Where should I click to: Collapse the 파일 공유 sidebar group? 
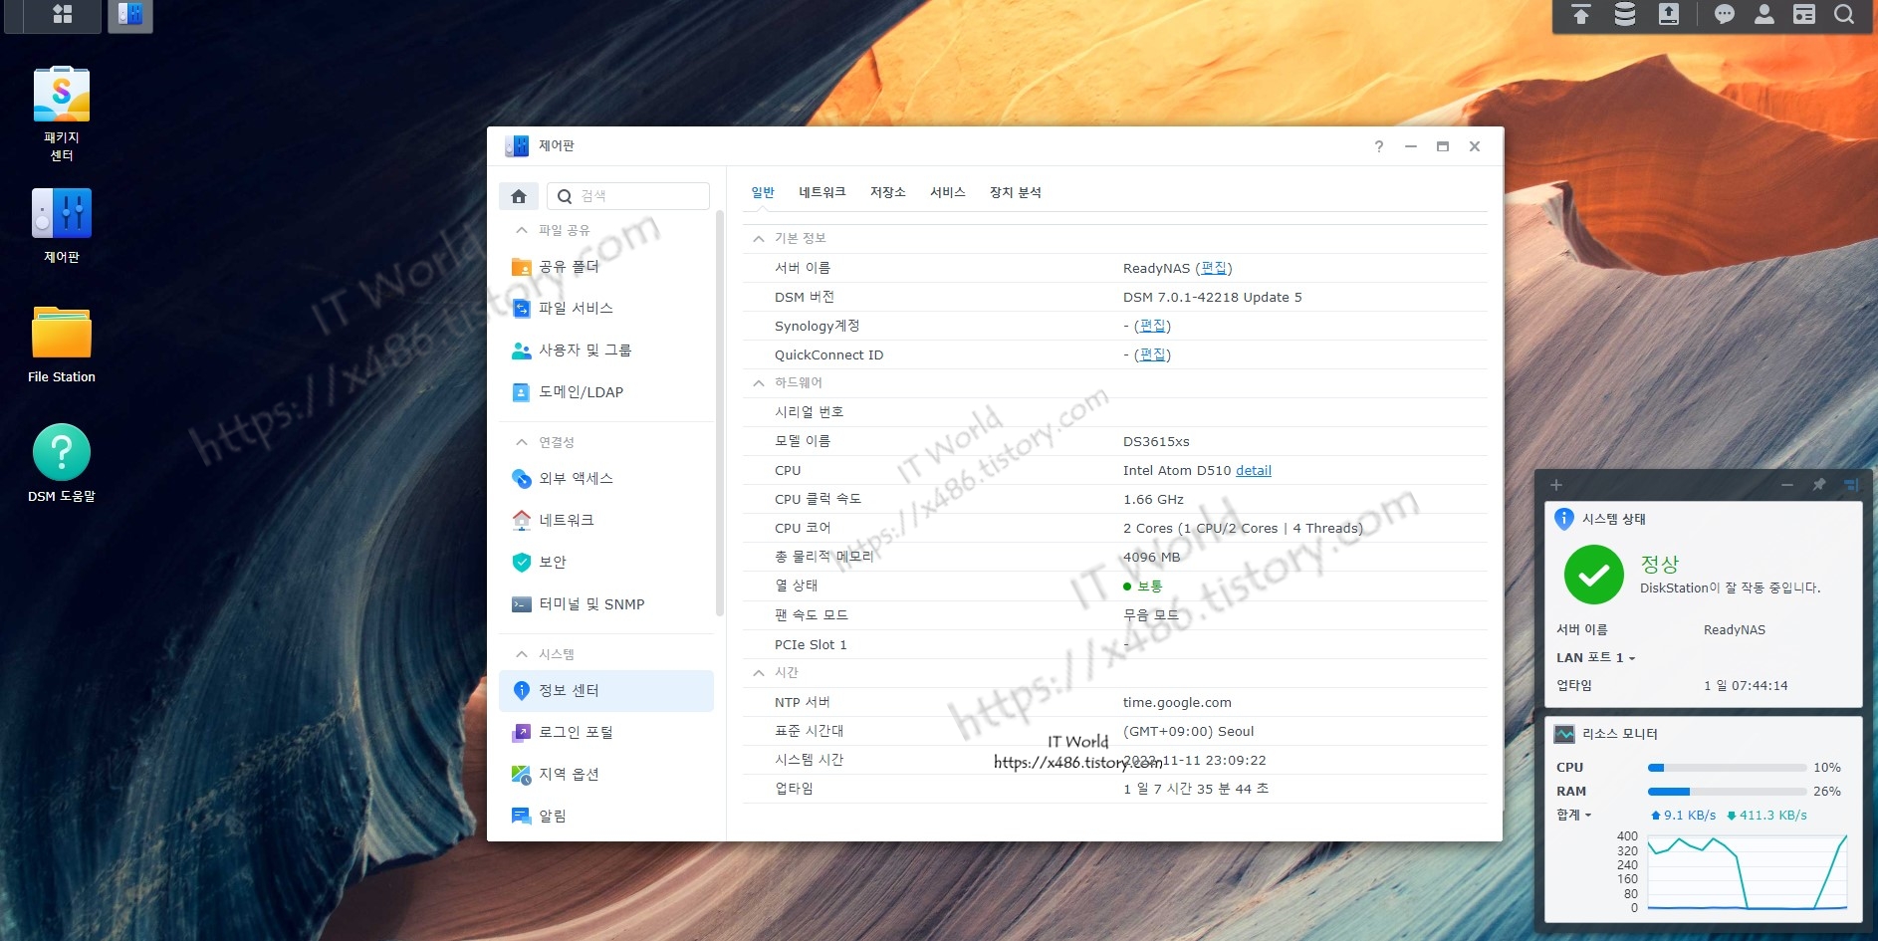[x=522, y=230]
